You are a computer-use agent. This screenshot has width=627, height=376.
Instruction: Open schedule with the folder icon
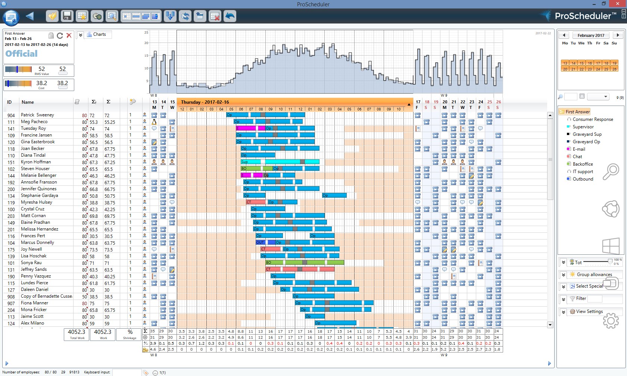[52, 16]
